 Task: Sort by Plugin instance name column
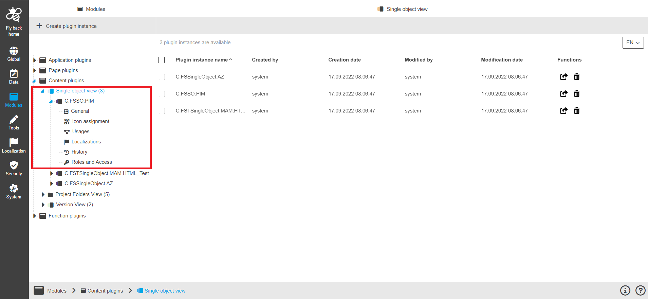(202, 60)
